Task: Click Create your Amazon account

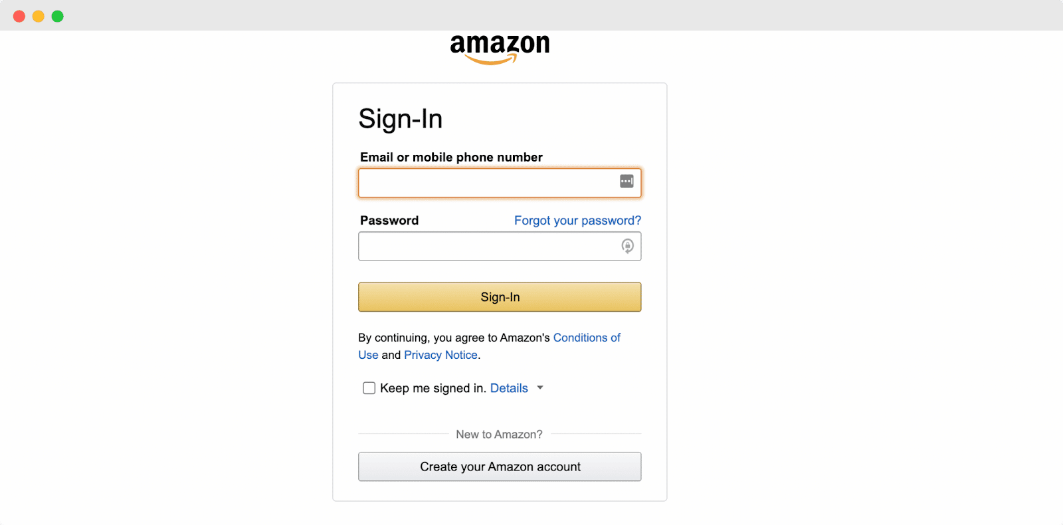Action: tap(499, 466)
